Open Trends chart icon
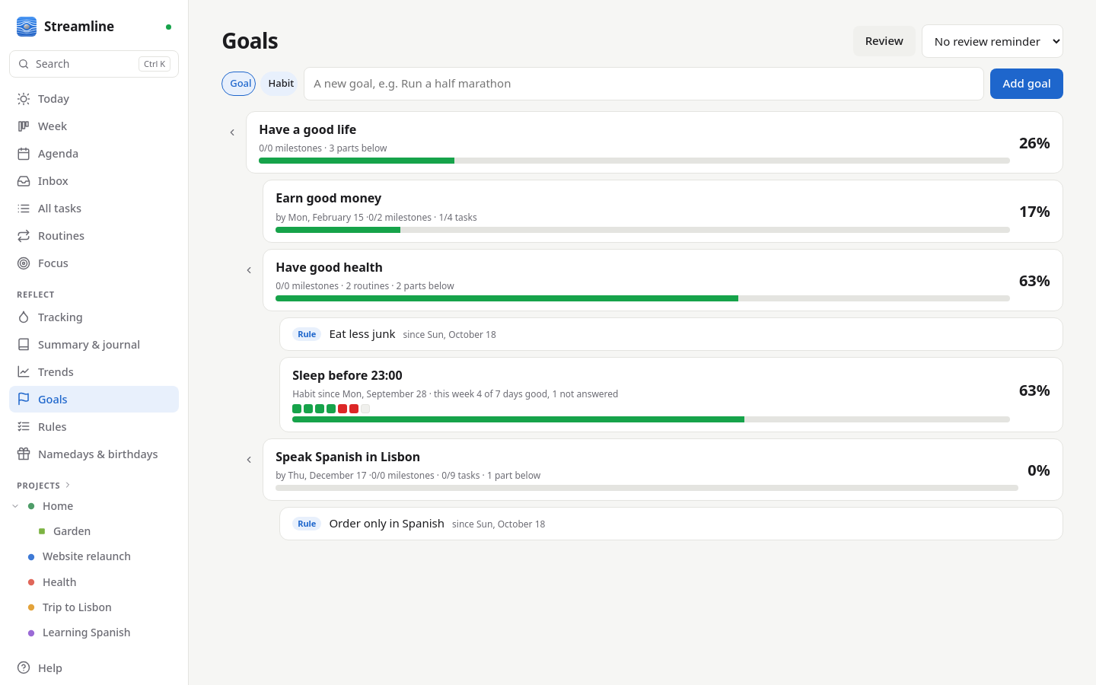 pos(24,372)
